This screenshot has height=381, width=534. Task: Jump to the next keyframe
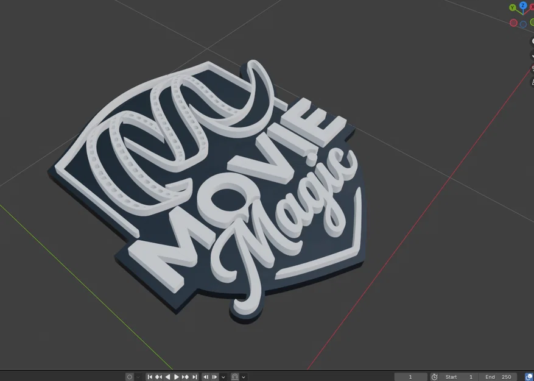(185, 377)
